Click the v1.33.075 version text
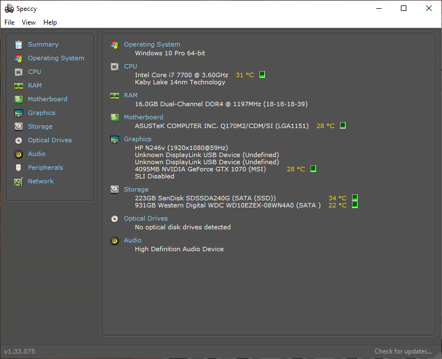 [19, 351]
